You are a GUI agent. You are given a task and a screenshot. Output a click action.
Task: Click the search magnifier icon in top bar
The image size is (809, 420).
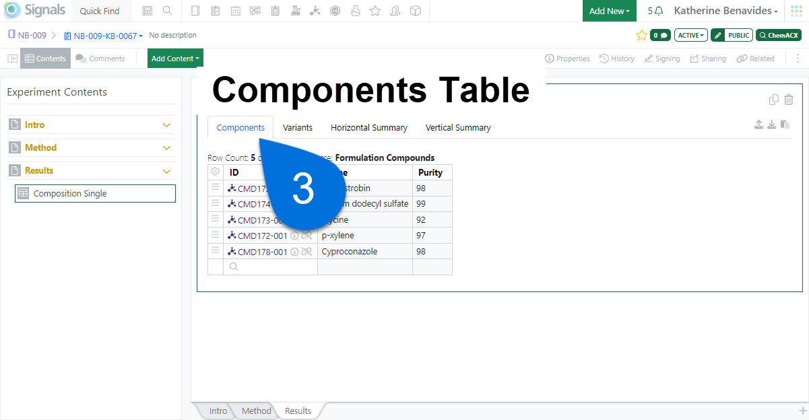(x=167, y=11)
